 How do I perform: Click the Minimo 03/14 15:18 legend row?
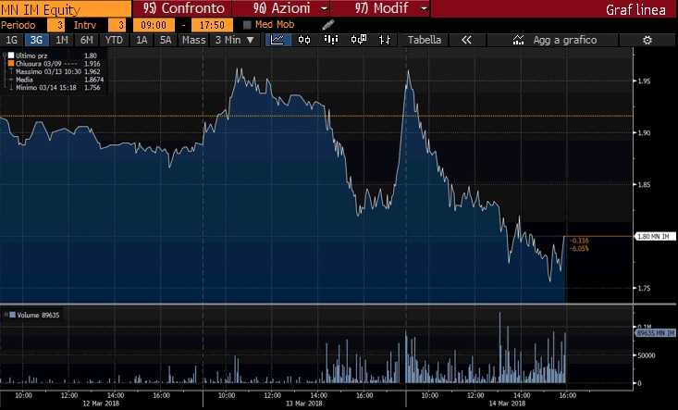pos(58,88)
